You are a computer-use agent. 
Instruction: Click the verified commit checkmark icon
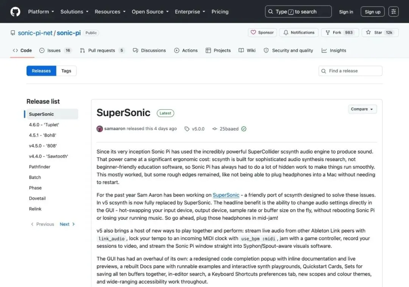coord(244,129)
